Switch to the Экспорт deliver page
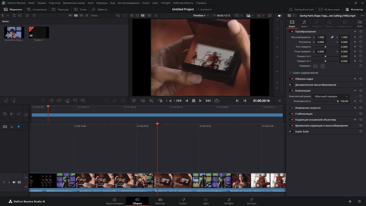366x206 pixels. (x=252, y=201)
